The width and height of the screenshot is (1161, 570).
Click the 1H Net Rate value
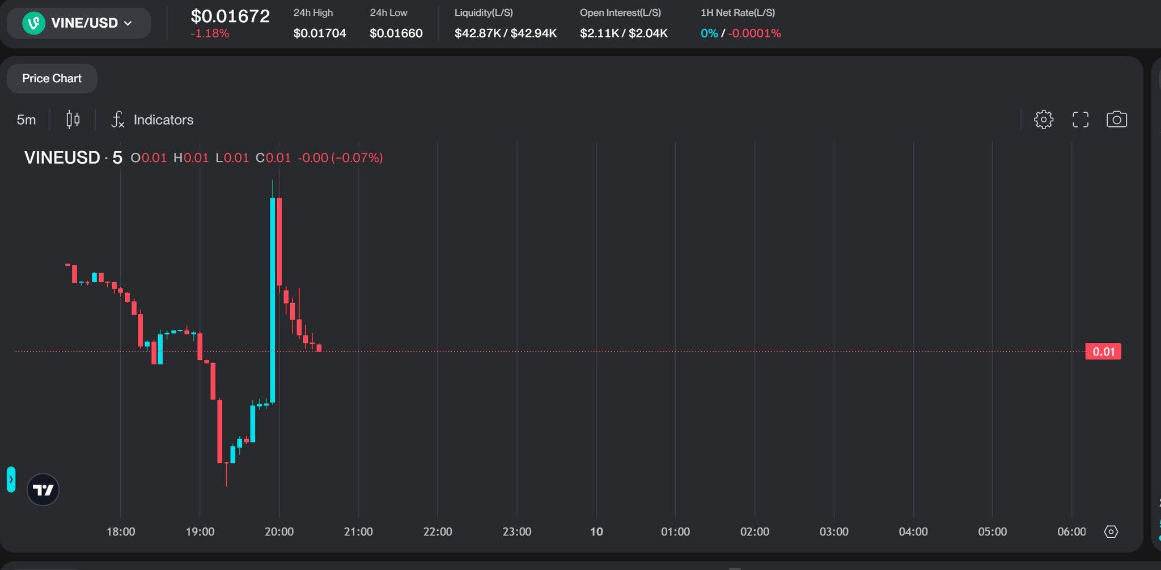click(x=740, y=33)
